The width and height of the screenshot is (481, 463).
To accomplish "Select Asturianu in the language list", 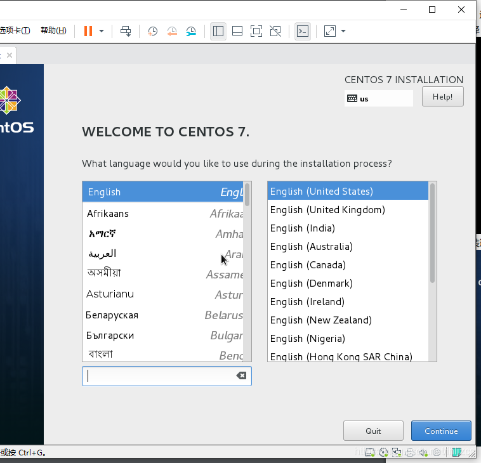I will pos(163,294).
